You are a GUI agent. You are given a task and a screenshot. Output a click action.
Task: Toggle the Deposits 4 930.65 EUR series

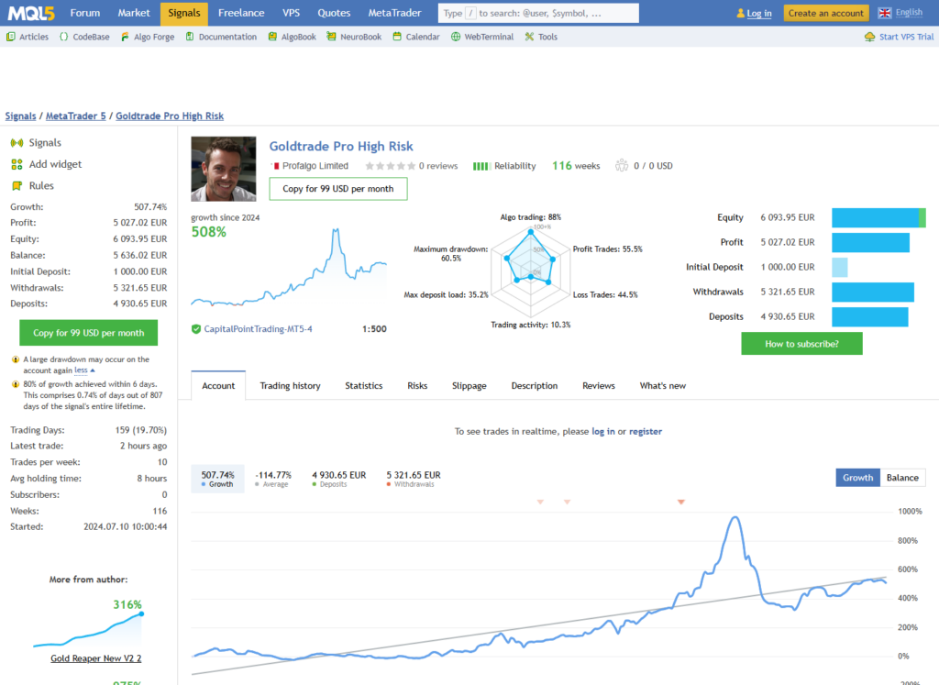[338, 479]
